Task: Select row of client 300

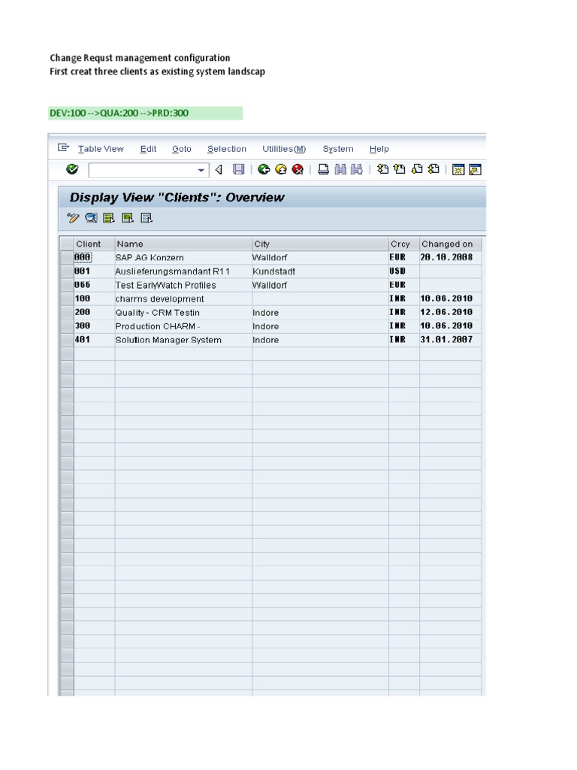Action: (67, 326)
